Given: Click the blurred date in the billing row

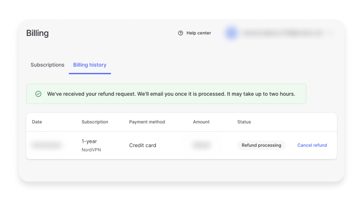Looking at the screenshot, I should click(x=46, y=145).
